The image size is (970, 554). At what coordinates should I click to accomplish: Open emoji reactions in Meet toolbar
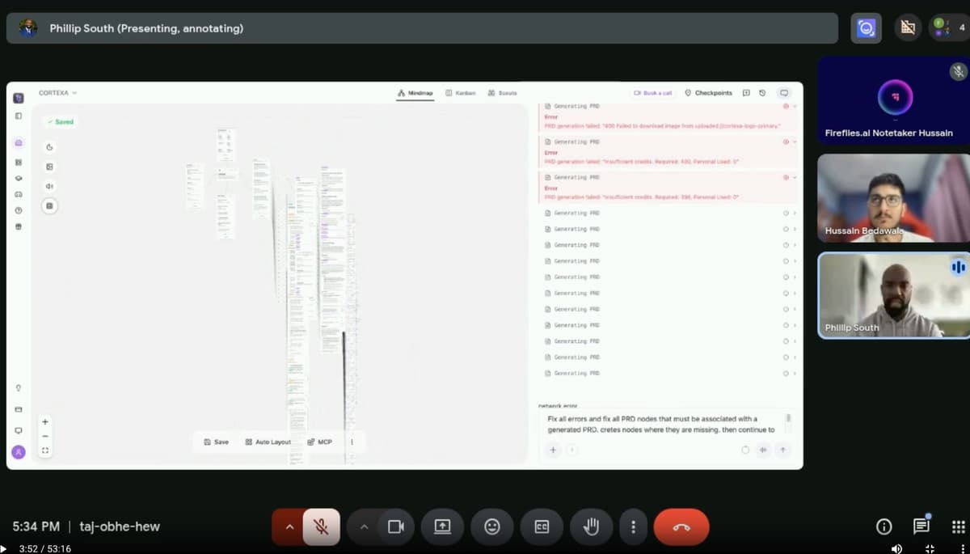point(491,527)
